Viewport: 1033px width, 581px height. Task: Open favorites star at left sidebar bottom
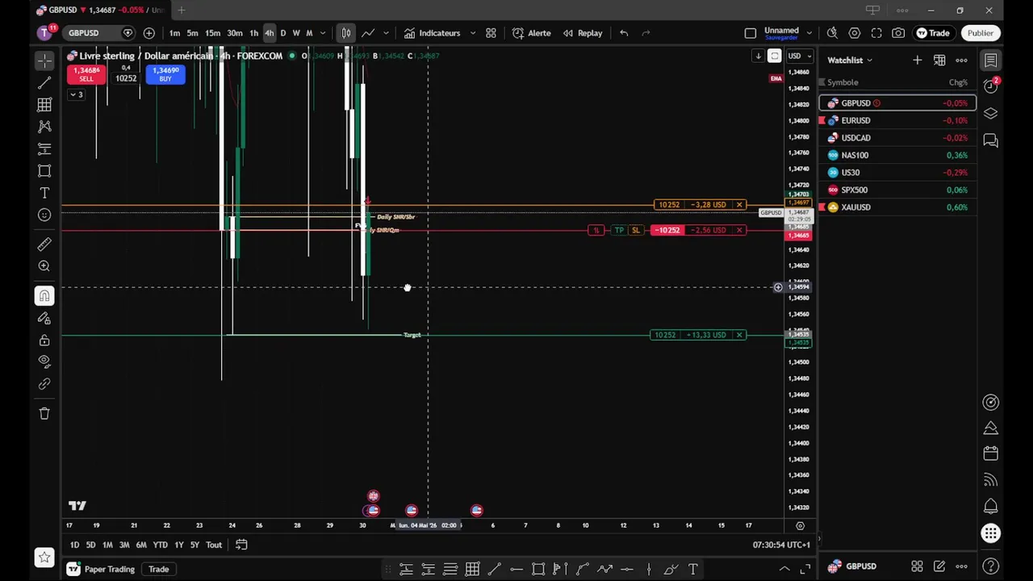coord(44,557)
